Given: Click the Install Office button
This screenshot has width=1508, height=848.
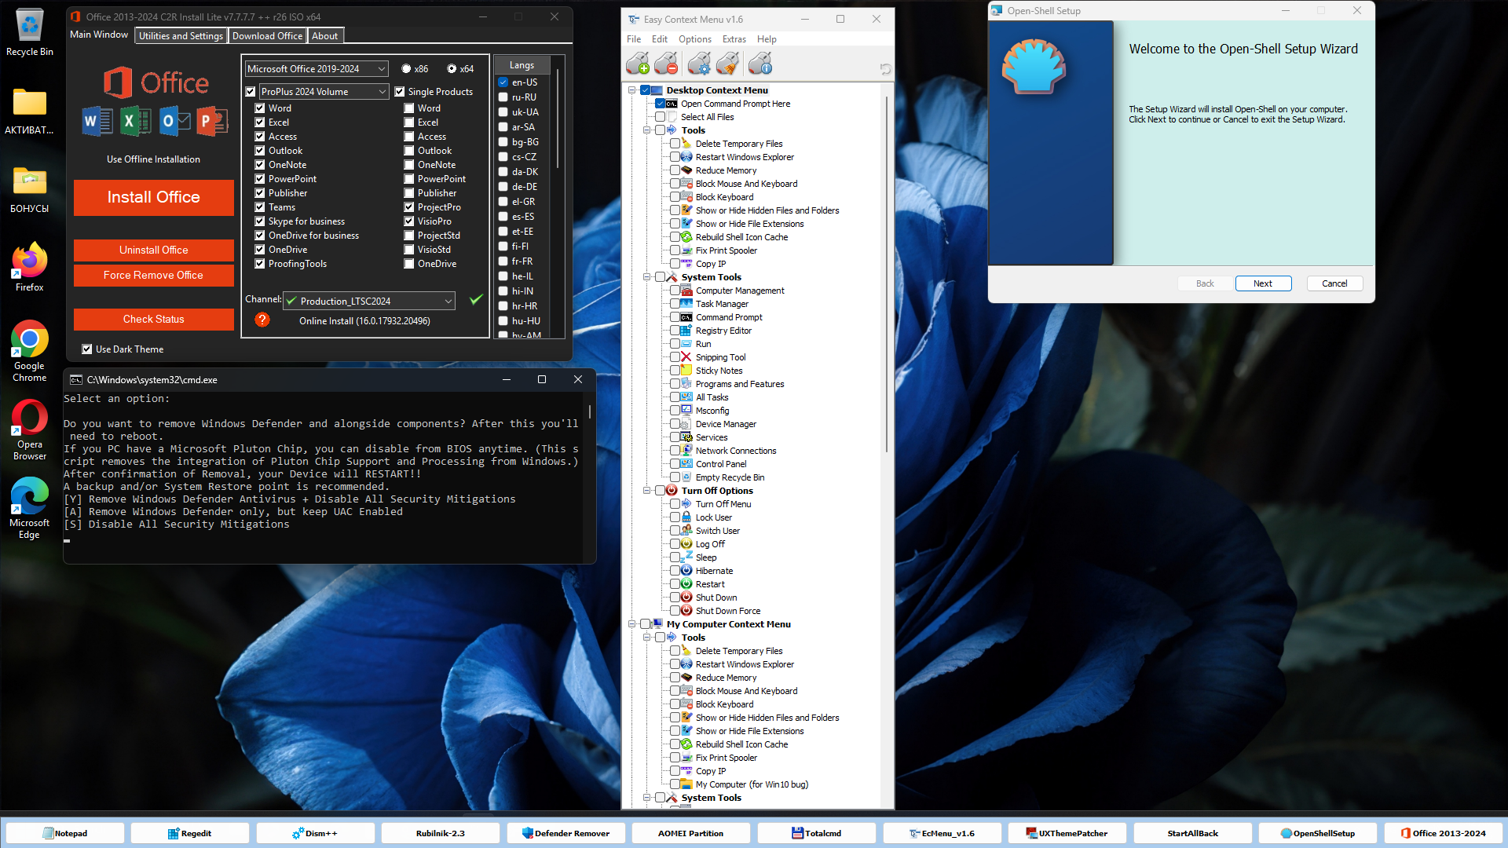Looking at the screenshot, I should point(154,197).
